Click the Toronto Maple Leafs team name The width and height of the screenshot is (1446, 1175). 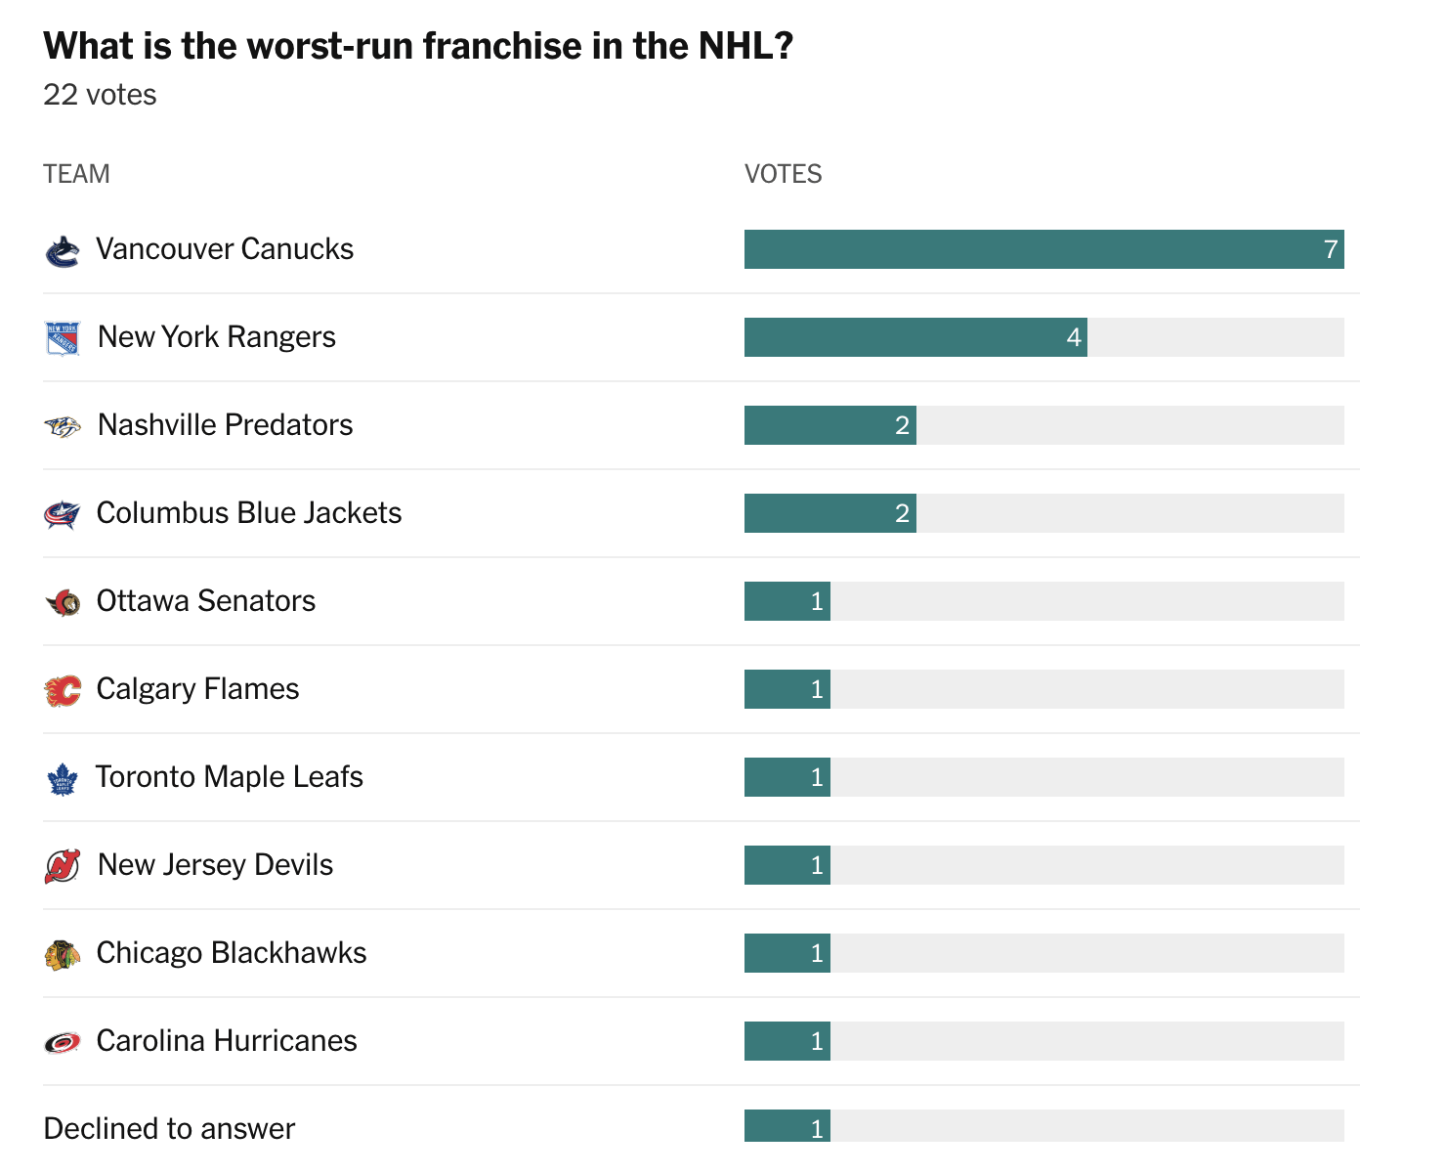click(230, 777)
